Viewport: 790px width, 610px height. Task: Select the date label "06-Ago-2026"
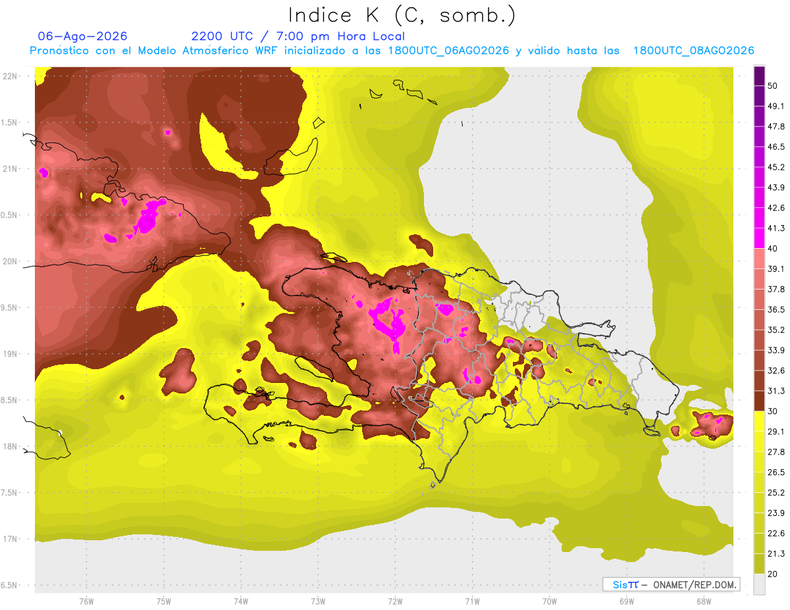[83, 36]
